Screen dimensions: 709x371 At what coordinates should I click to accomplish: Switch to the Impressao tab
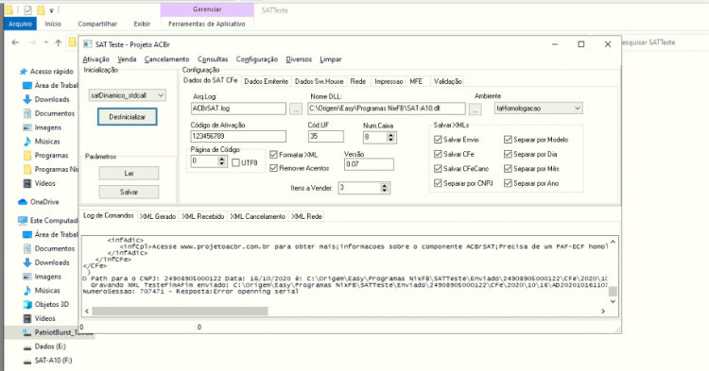coord(389,81)
